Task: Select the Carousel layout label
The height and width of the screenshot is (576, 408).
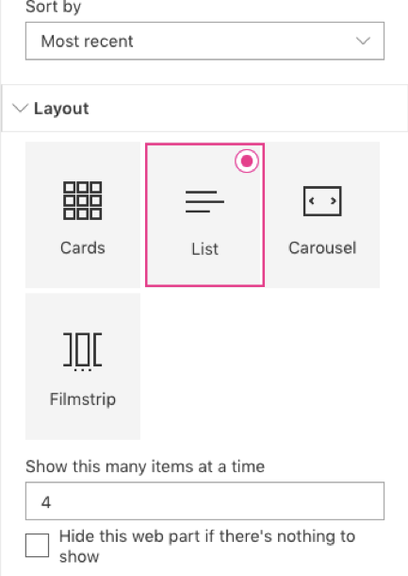Action: coord(322,248)
